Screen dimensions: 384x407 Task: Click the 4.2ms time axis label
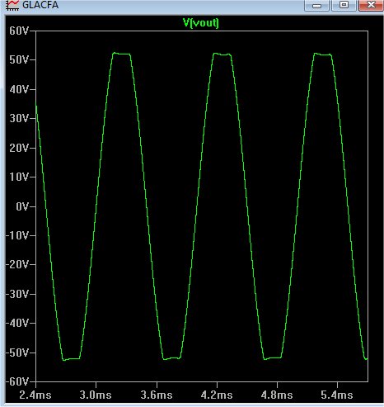[x=217, y=395]
